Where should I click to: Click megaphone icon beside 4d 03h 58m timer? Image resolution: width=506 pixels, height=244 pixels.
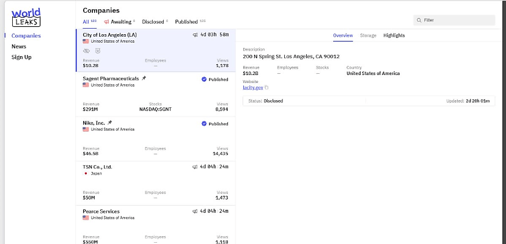point(195,35)
